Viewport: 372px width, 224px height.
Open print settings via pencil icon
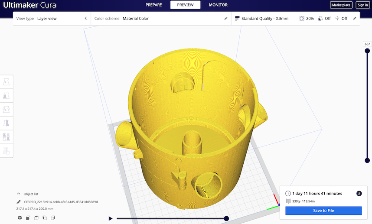click(x=355, y=19)
